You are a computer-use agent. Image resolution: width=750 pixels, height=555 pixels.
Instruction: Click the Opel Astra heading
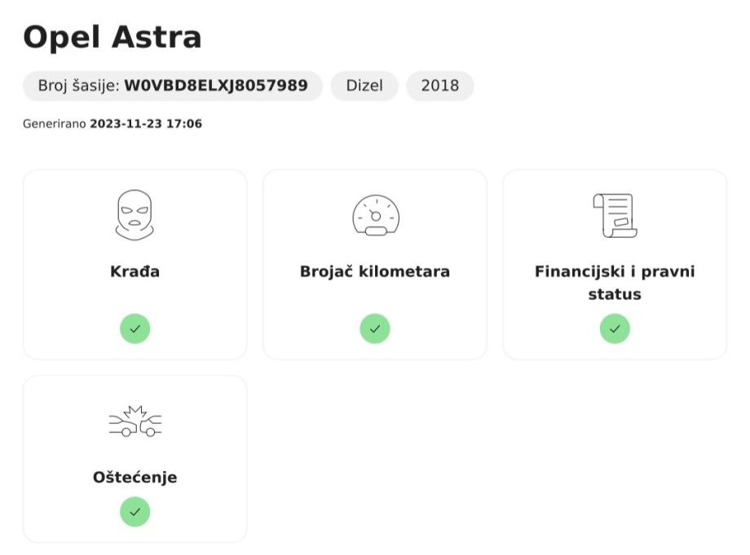[112, 37]
